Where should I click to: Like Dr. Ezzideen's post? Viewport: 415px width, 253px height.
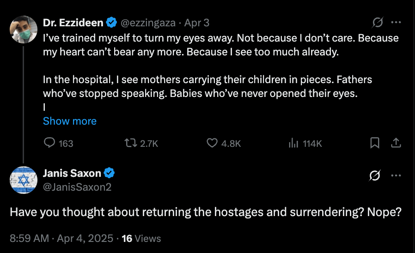coord(212,144)
